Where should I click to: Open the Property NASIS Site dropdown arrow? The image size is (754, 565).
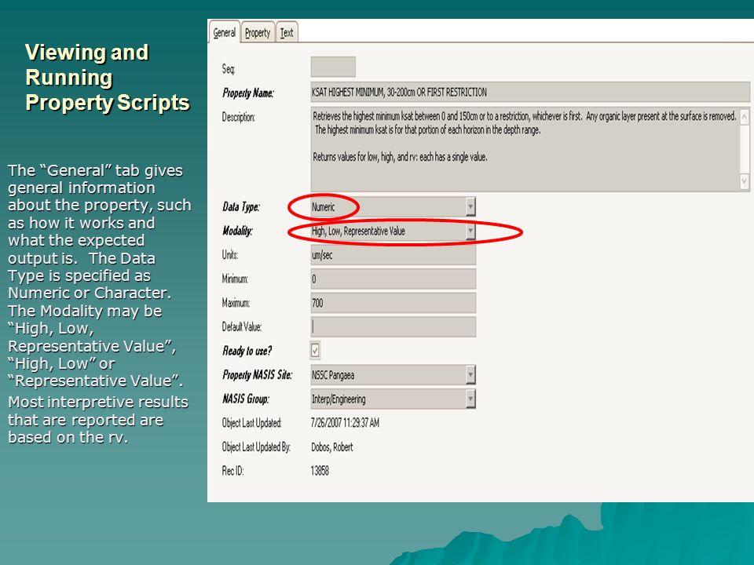pos(470,375)
